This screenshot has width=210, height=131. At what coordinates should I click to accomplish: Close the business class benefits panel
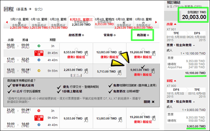pos(149,102)
